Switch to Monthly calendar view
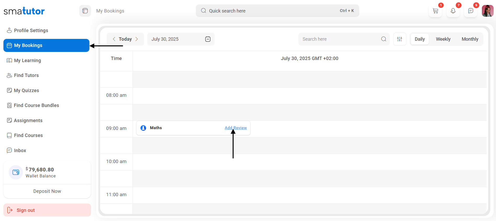This screenshot has height=221, width=496. (x=470, y=39)
